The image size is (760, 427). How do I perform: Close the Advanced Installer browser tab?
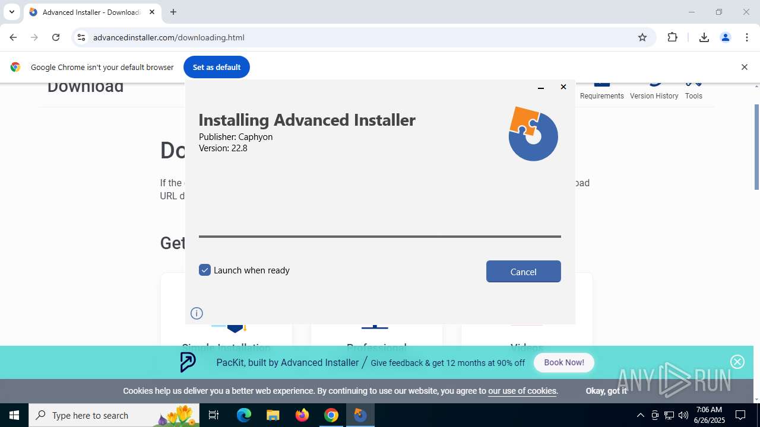point(152,12)
